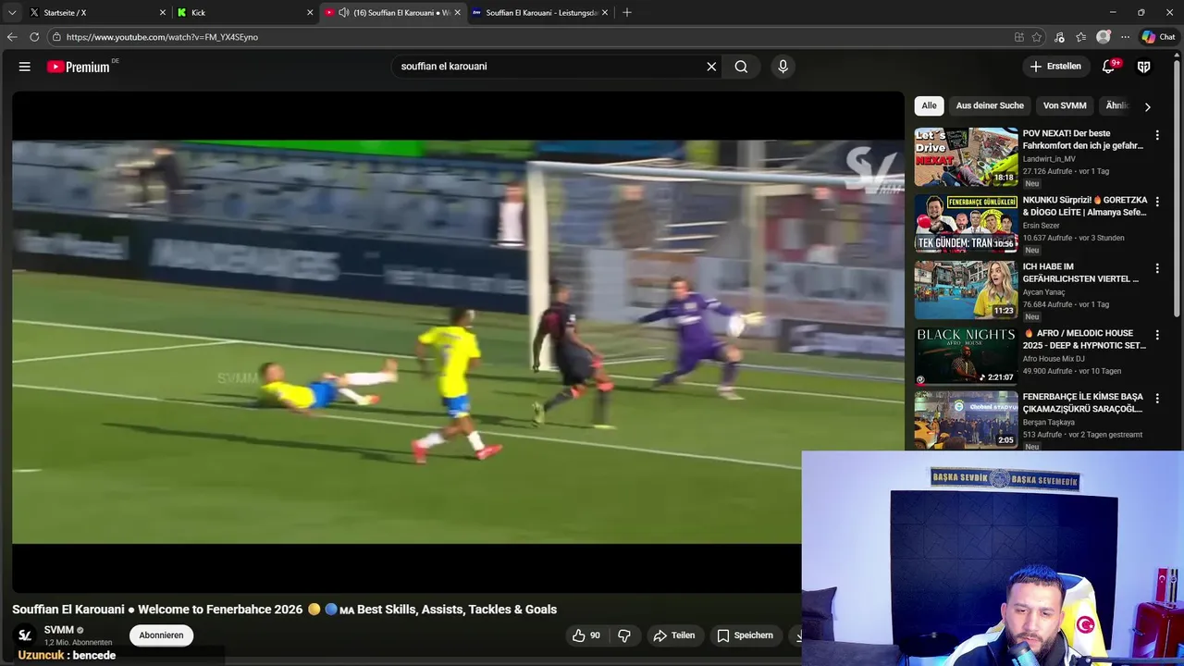The image size is (1184, 666).
Task: Save the video with Speichern
Action: point(745,635)
